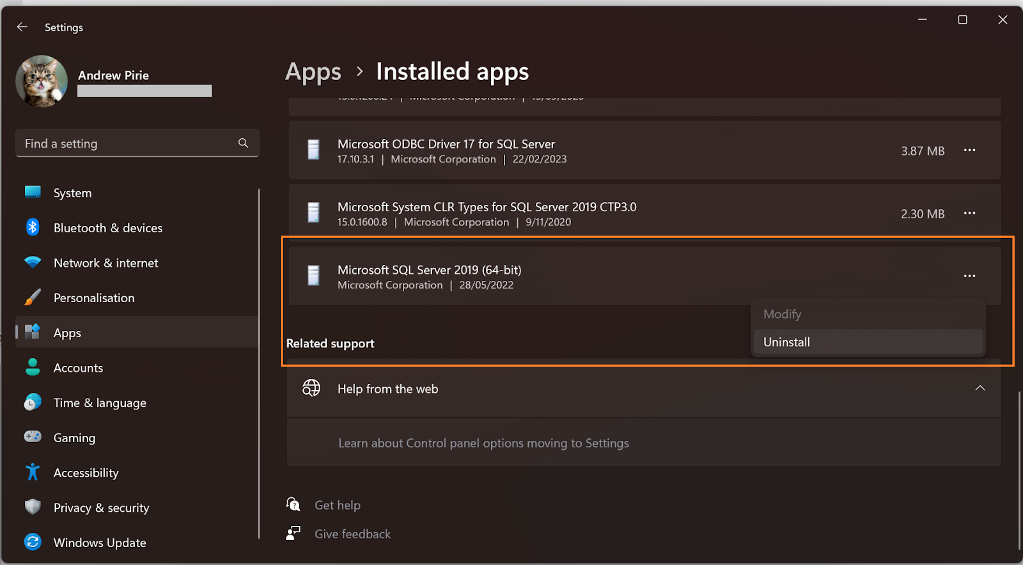Image resolution: width=1023 pixels, height=565 pixels.
Task: Select the Apps sidebar icon
Action: point(33,332)
